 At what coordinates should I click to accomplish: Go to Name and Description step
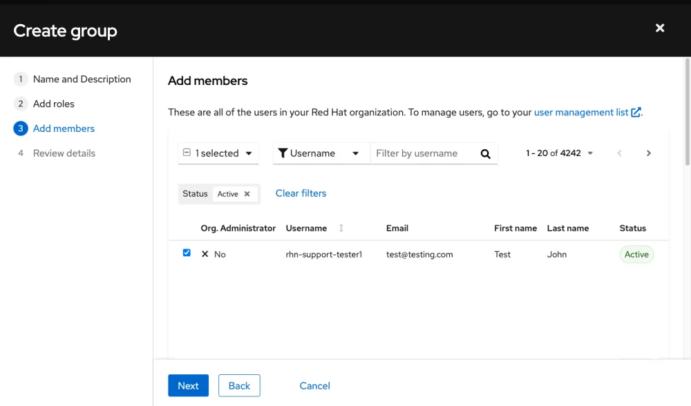[x=82, y=79]
